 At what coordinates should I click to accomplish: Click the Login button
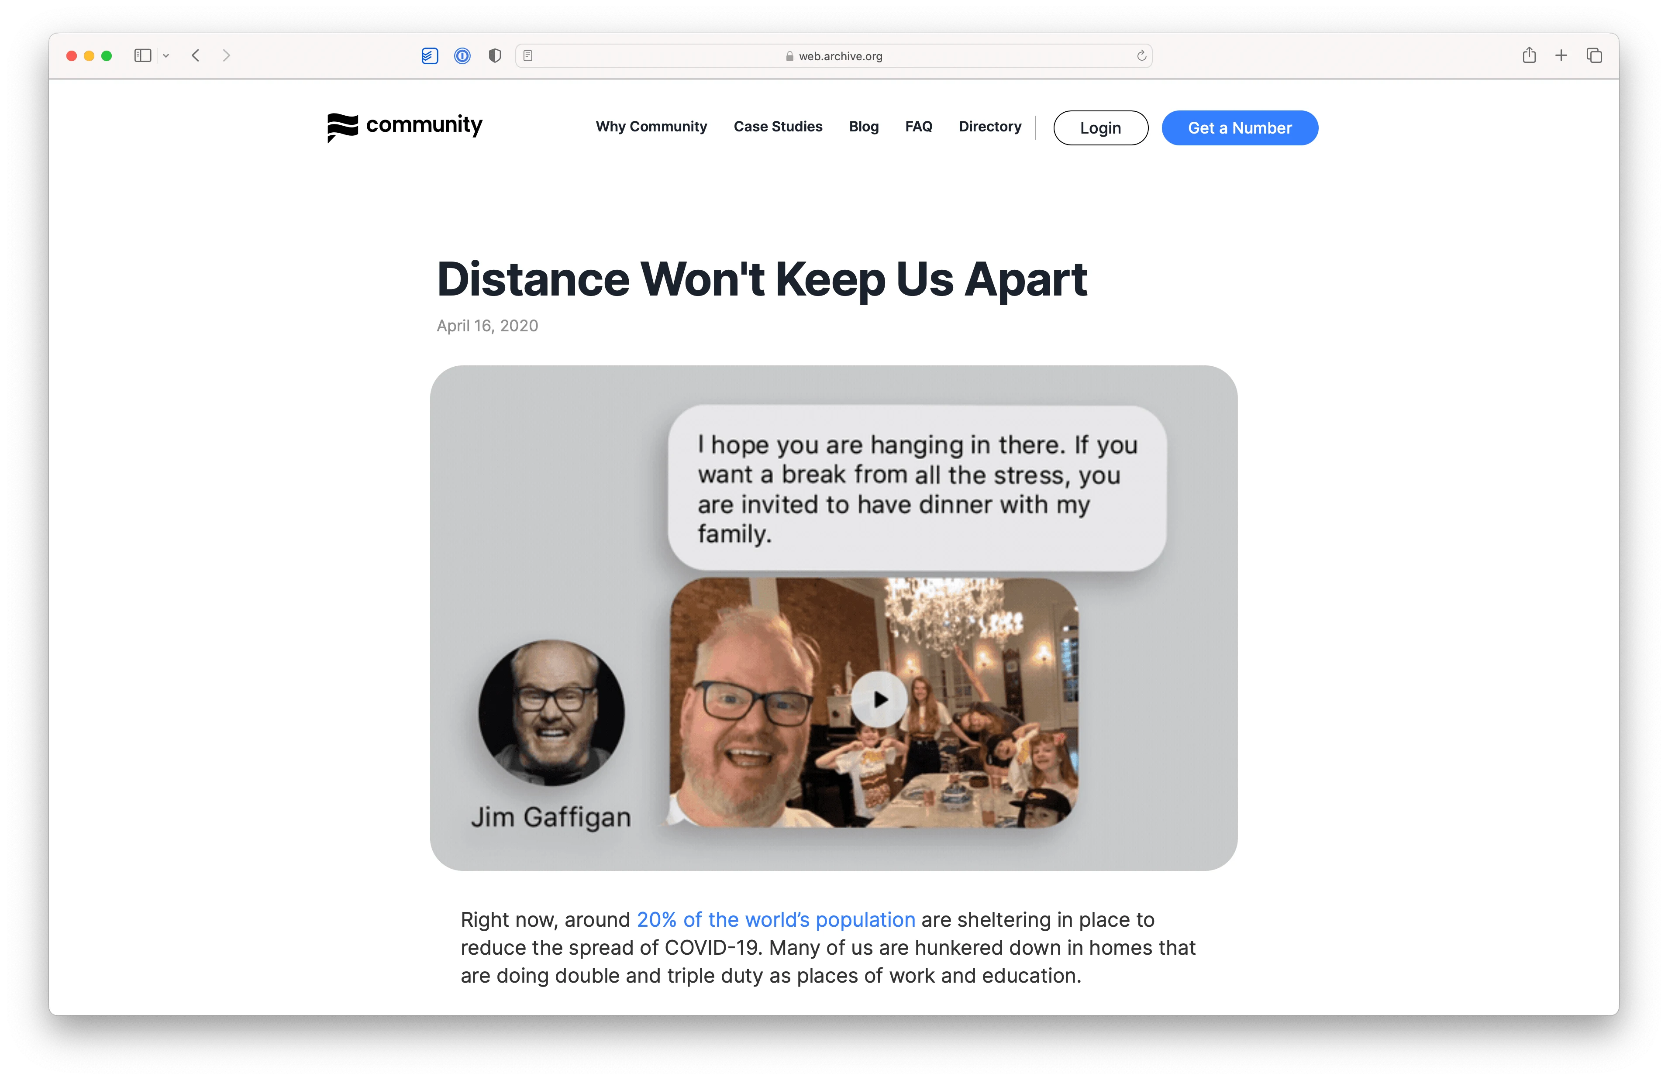point(1100,127)
